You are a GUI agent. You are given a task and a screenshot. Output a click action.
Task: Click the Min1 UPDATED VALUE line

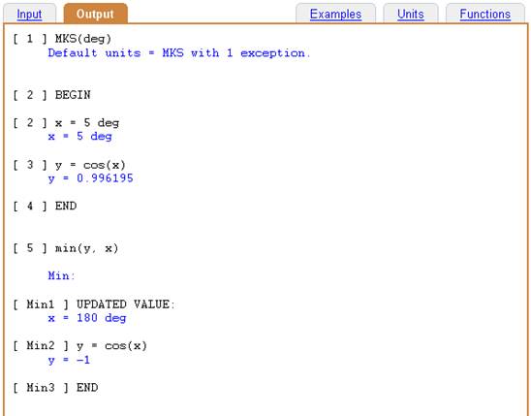pyautogui.click(x=94, y=304)
